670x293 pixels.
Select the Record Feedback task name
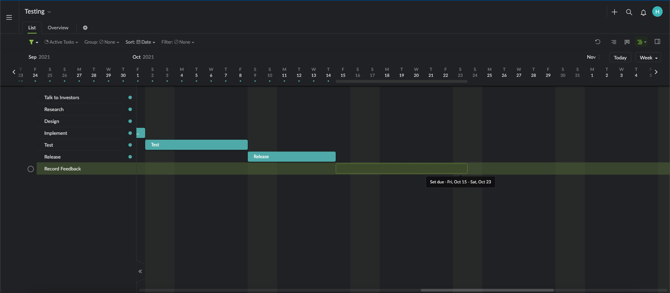point(62,169)
